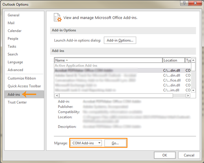Open the Manage COM Add-ins dropdown

[x=86, y=143]
